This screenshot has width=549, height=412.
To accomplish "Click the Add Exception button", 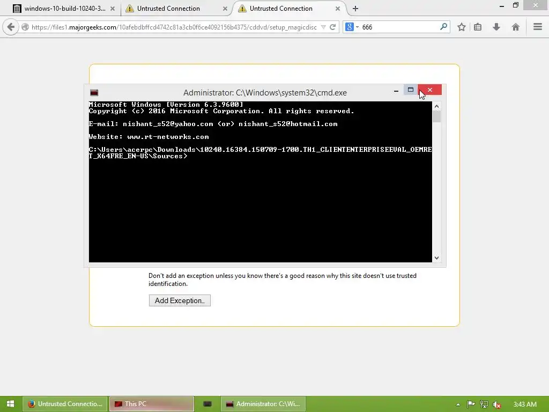I will click(180, 300).
